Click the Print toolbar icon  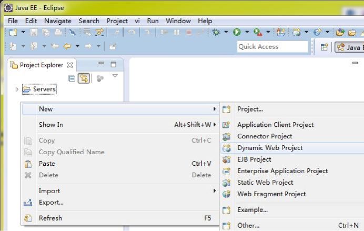coord(58,32)
